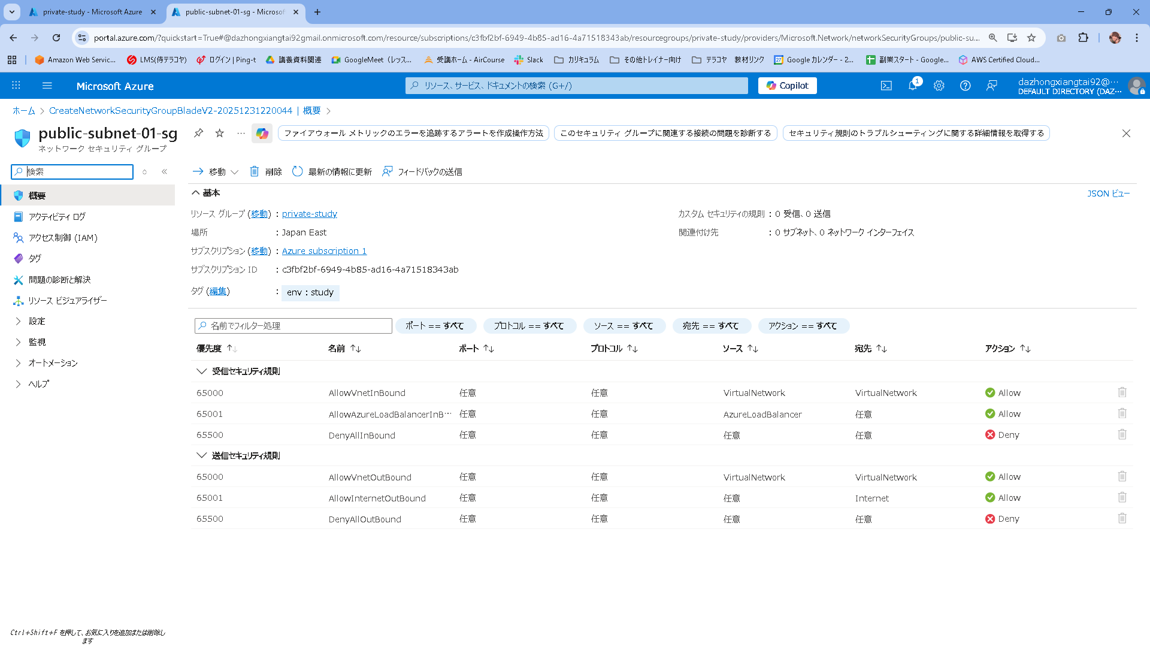The width and height of the screenshot is (1150, 647).
Task: Open Azure Cloud Shell icon
Action: click(x=886, y=86)
